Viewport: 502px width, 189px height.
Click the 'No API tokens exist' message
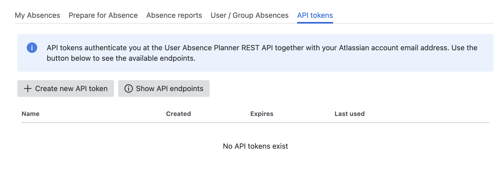[255, 146]
